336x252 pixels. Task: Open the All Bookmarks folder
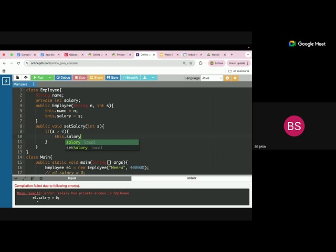click(238, 71)
